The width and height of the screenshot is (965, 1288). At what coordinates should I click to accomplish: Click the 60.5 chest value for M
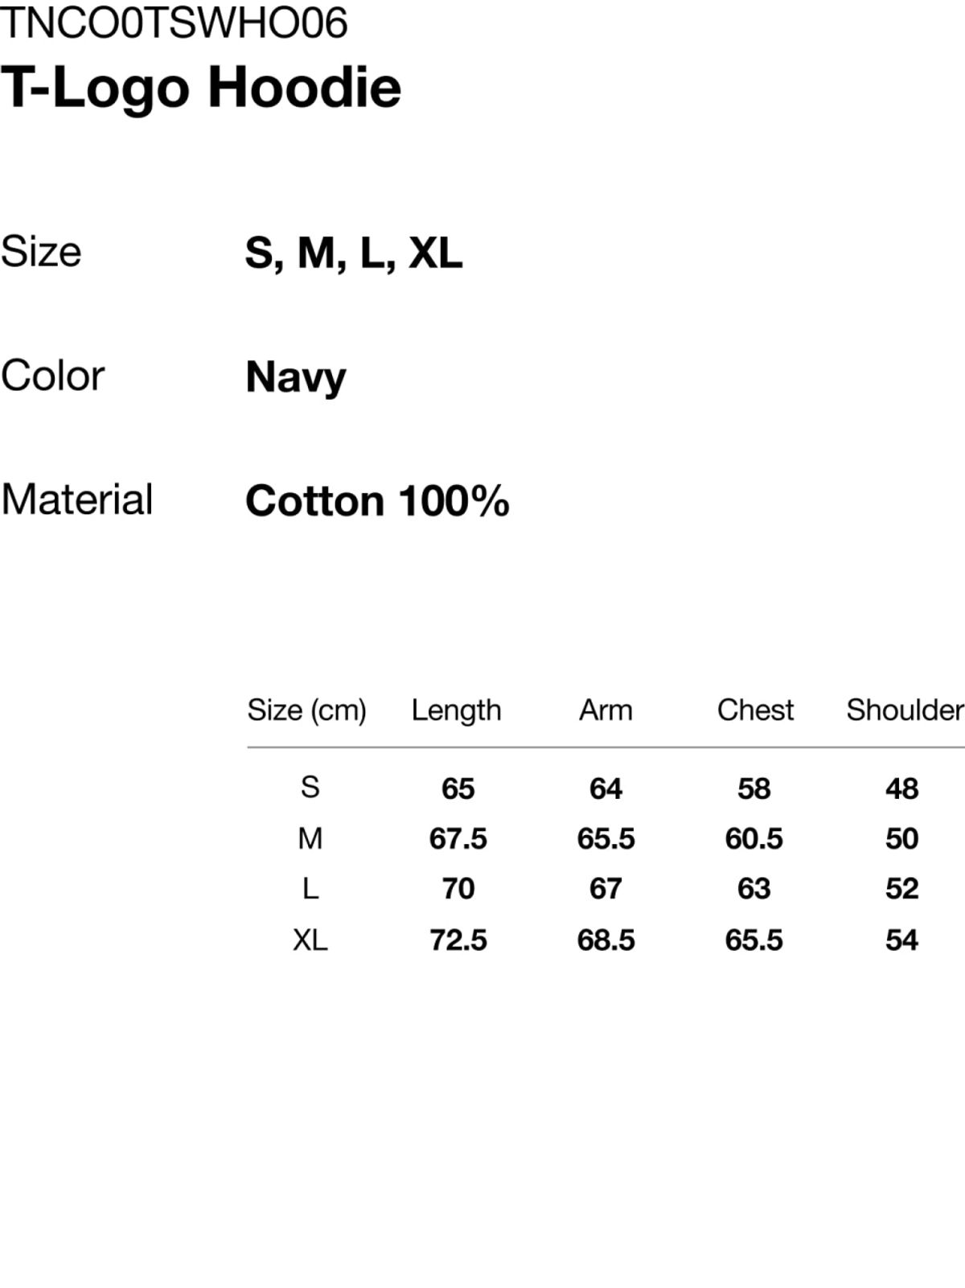pos(754,838)
